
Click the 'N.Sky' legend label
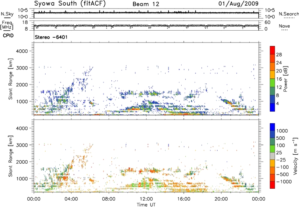coord(7,14)
